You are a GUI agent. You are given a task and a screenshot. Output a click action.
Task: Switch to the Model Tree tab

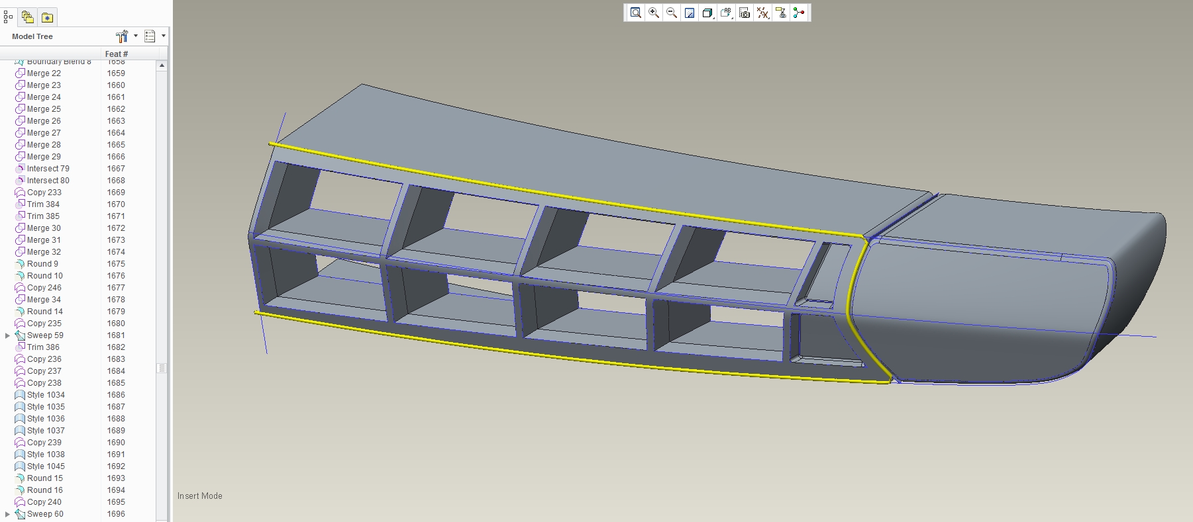[8, 17]
